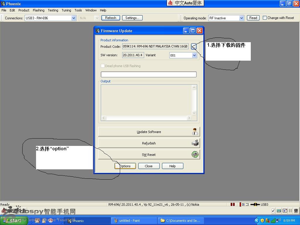Click the 8:59 PM taskbar clock
The width and height of the screenshot is (300, 225).
pyautogui.click(x=289, y=221)
